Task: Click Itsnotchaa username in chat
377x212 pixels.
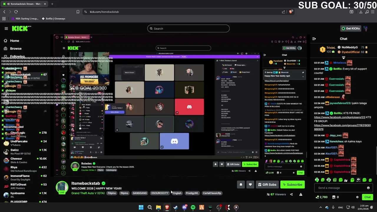Action: 336,141
